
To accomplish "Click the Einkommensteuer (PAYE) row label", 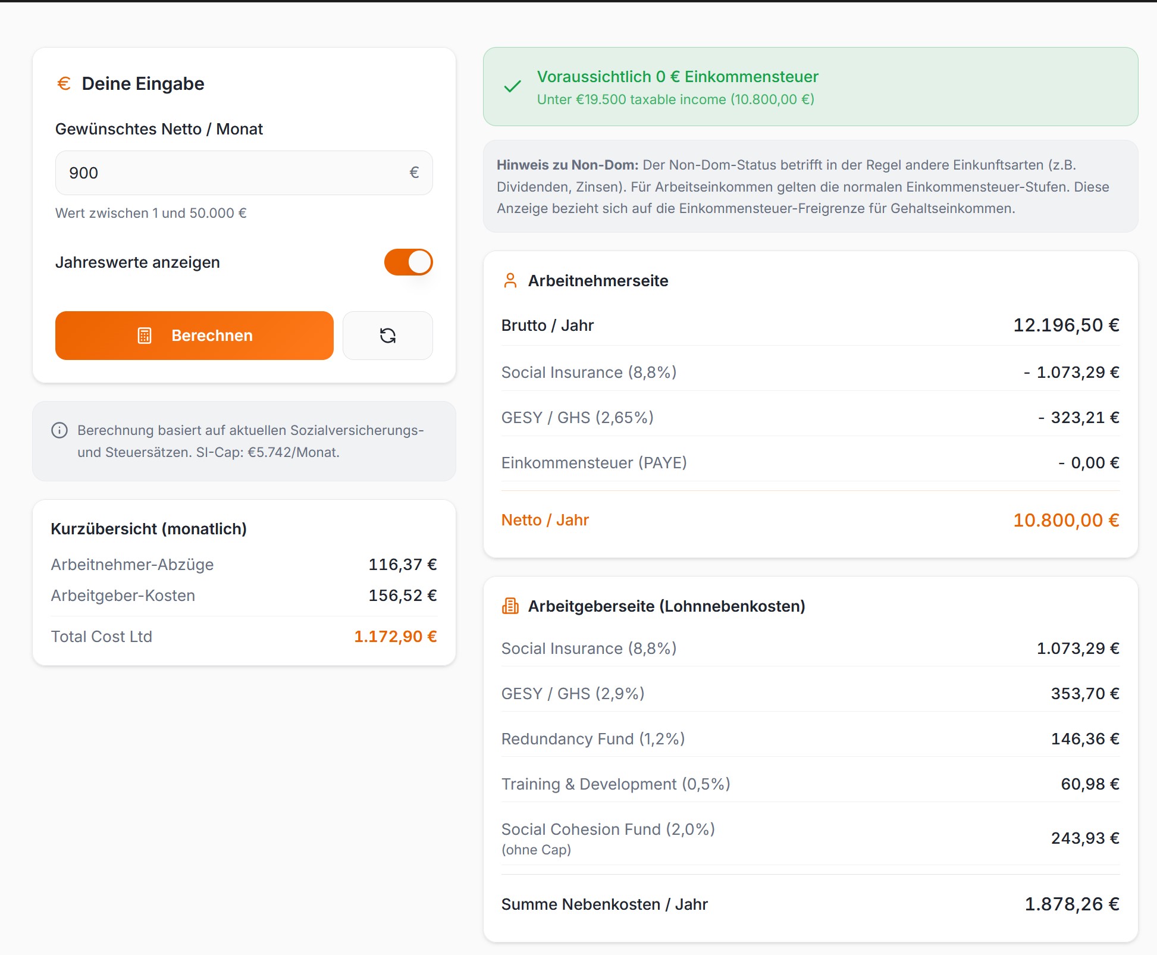I will 594,463.
